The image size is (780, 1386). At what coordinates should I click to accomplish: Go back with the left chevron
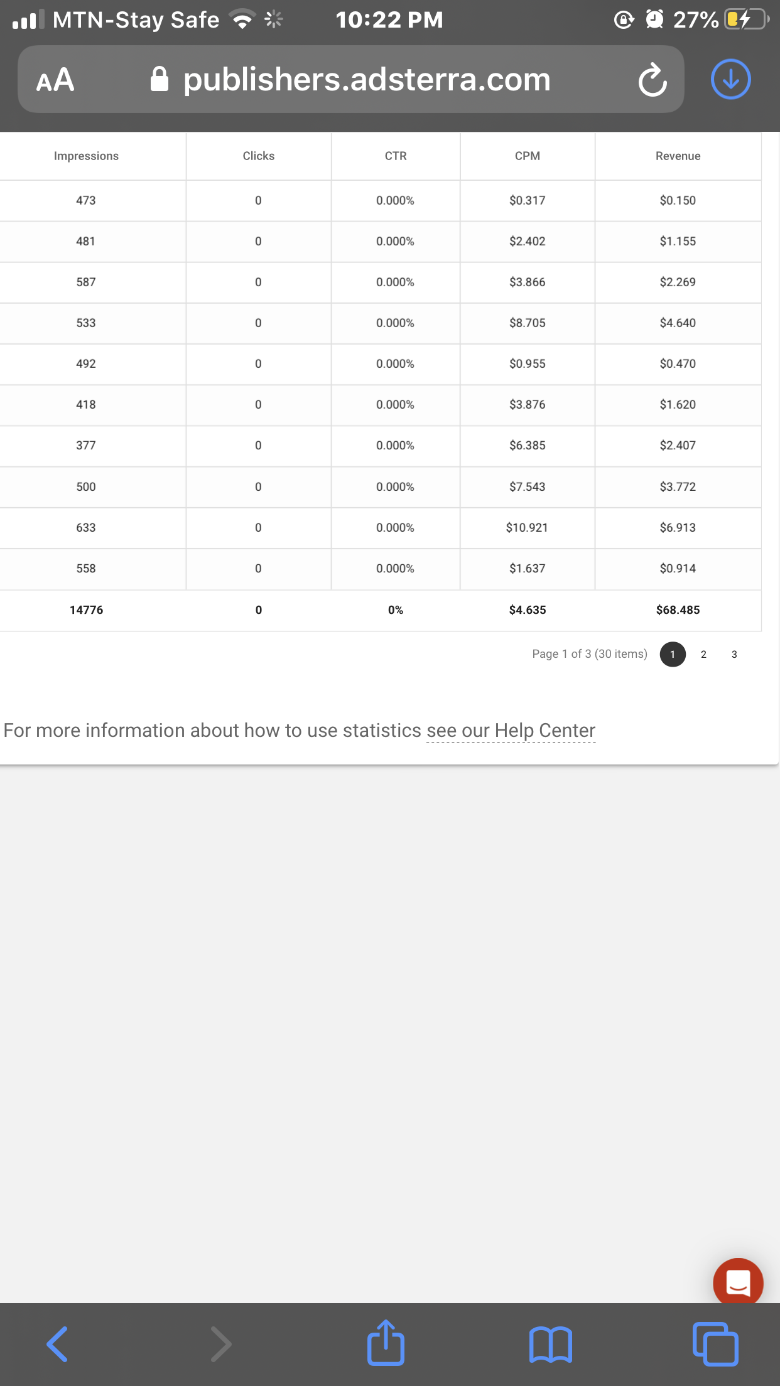[57, 1344]
